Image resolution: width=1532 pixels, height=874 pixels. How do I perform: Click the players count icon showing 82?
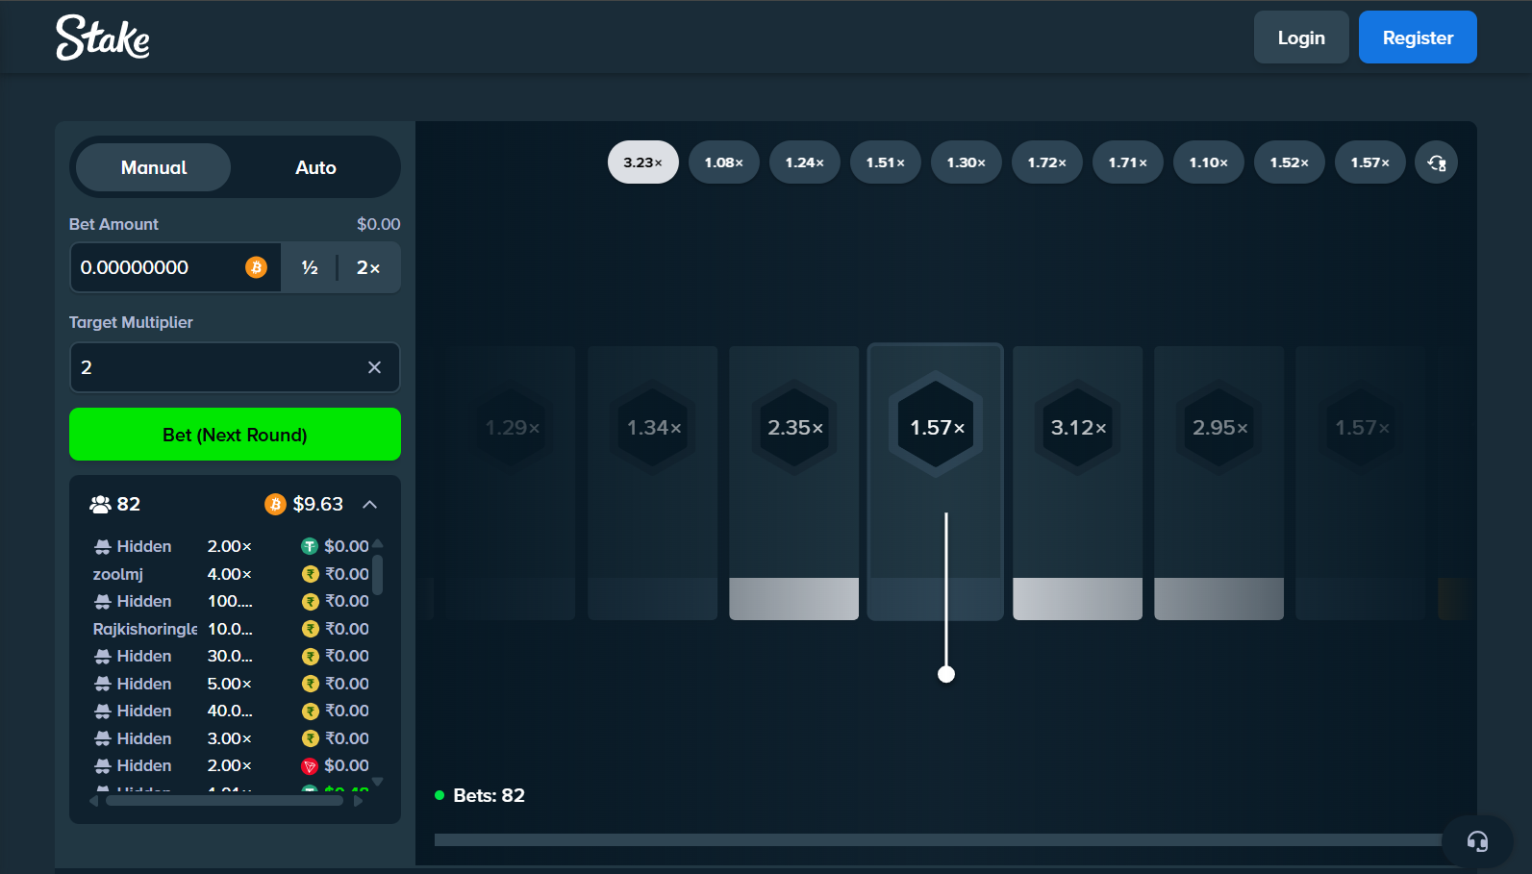(x=100, y=505)
